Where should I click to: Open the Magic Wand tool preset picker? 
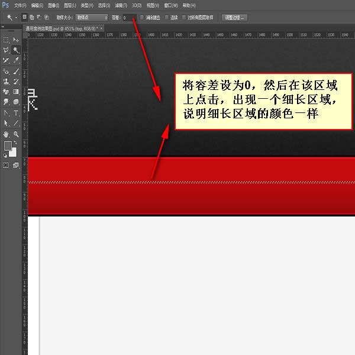tap(9, 17)
